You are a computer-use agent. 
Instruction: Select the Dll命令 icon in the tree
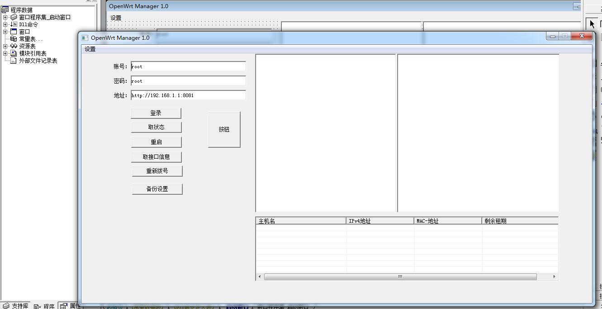(14, 24)
